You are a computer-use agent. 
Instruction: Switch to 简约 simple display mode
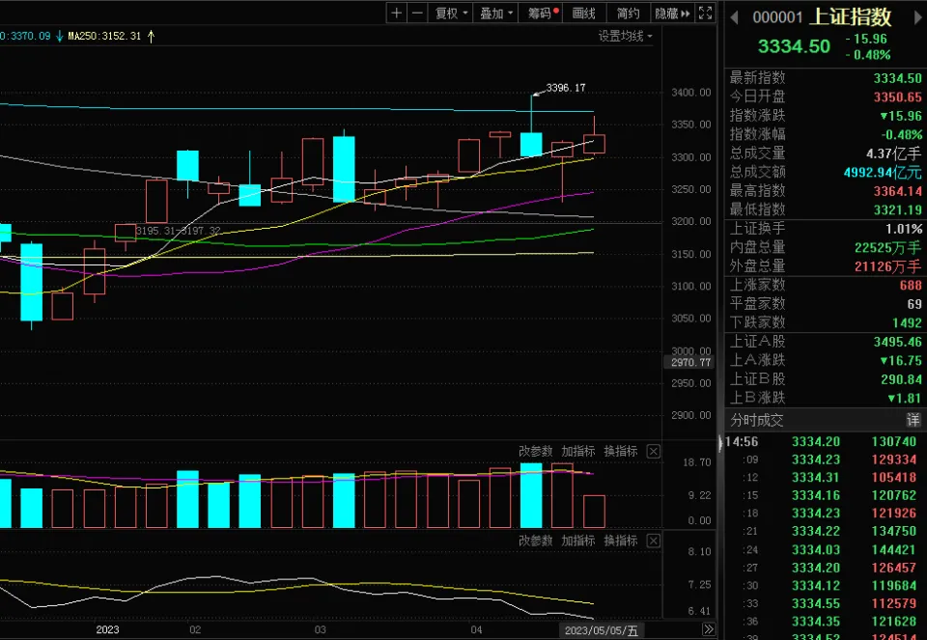tap(628, 13)
